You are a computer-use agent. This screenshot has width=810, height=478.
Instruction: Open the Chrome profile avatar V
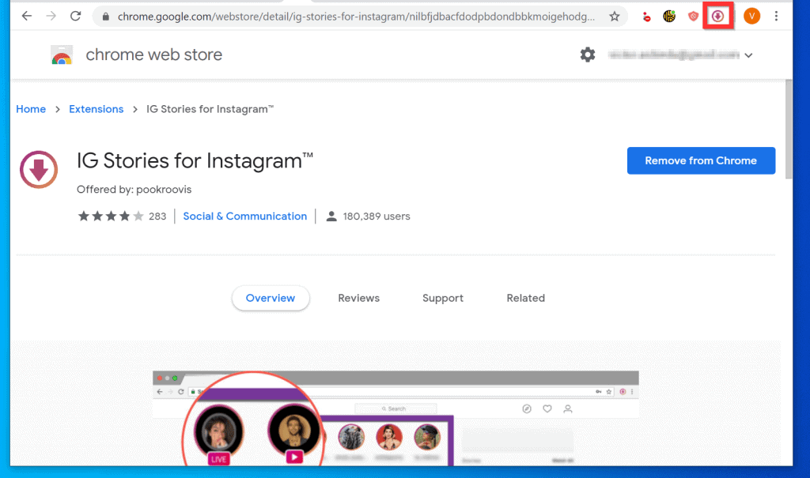[751, 17]
